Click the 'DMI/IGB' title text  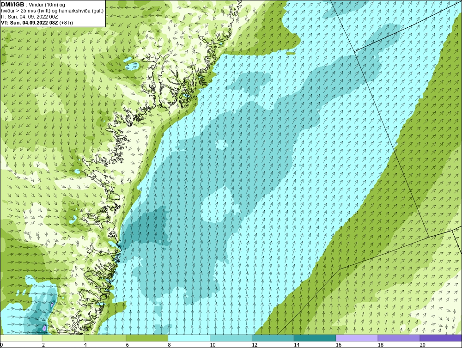click(x=12, y=5)
